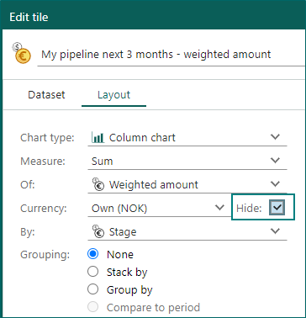
Task: Open the Chart type dropdown arrow
Action: pos(276,137)
